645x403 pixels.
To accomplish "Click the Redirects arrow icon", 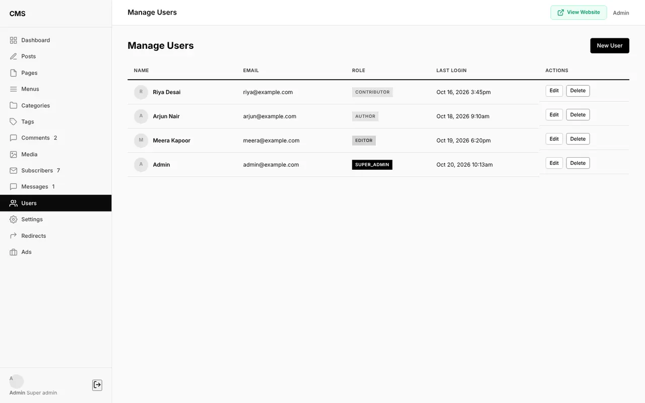I will pyautogui.click(x=14, y=236).
